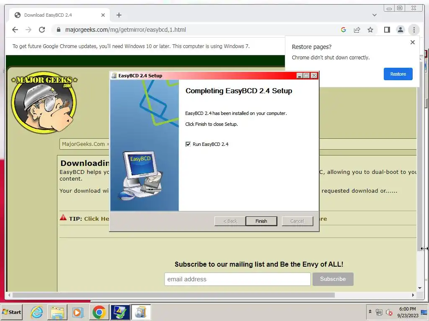Click Finish in EasyBCD Setup
Screen dimensions: 429x321
[x=261, y=221]
